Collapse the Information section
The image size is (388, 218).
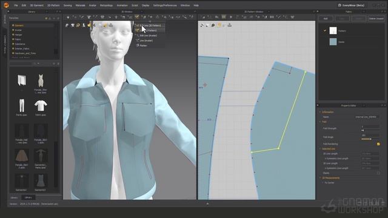tap(320, 112)
